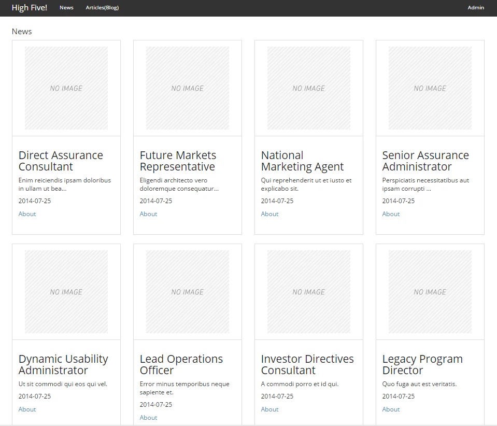
Task: Open National Marketing Agent thumbnail image
Action: (309, 88)
